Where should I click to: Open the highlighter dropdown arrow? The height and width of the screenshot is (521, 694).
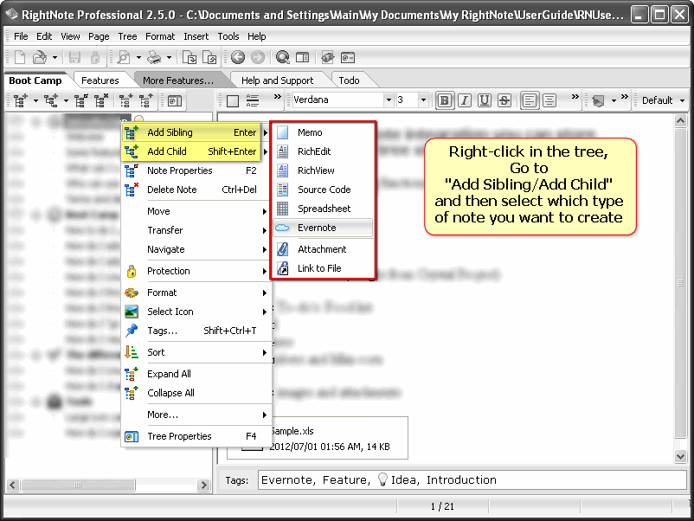(614, 101)
